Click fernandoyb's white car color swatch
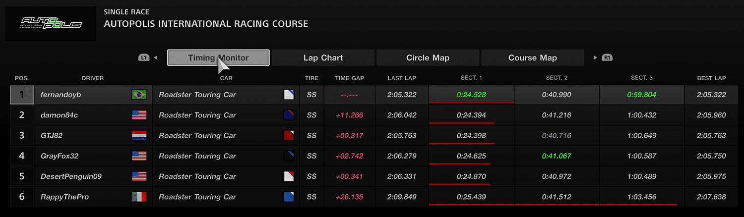The width and height of the screenshot is (744, 217). 289,95
